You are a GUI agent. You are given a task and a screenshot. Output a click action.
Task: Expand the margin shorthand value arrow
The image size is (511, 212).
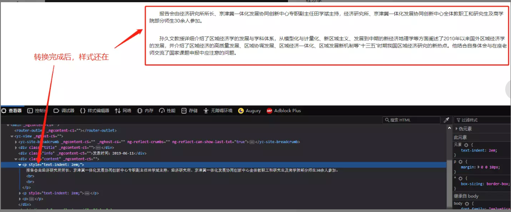[478, 167]
